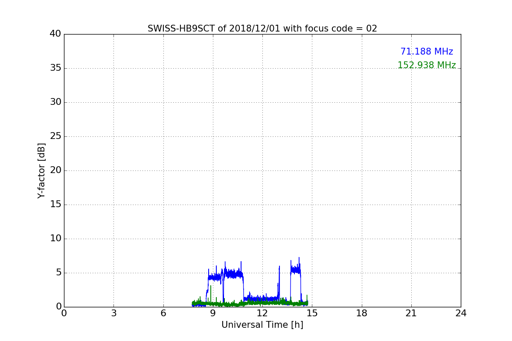Click the Y-factor [dB] axis label
Screen dimensions: 512x341
pyautogui.click(x=41, y=170)
